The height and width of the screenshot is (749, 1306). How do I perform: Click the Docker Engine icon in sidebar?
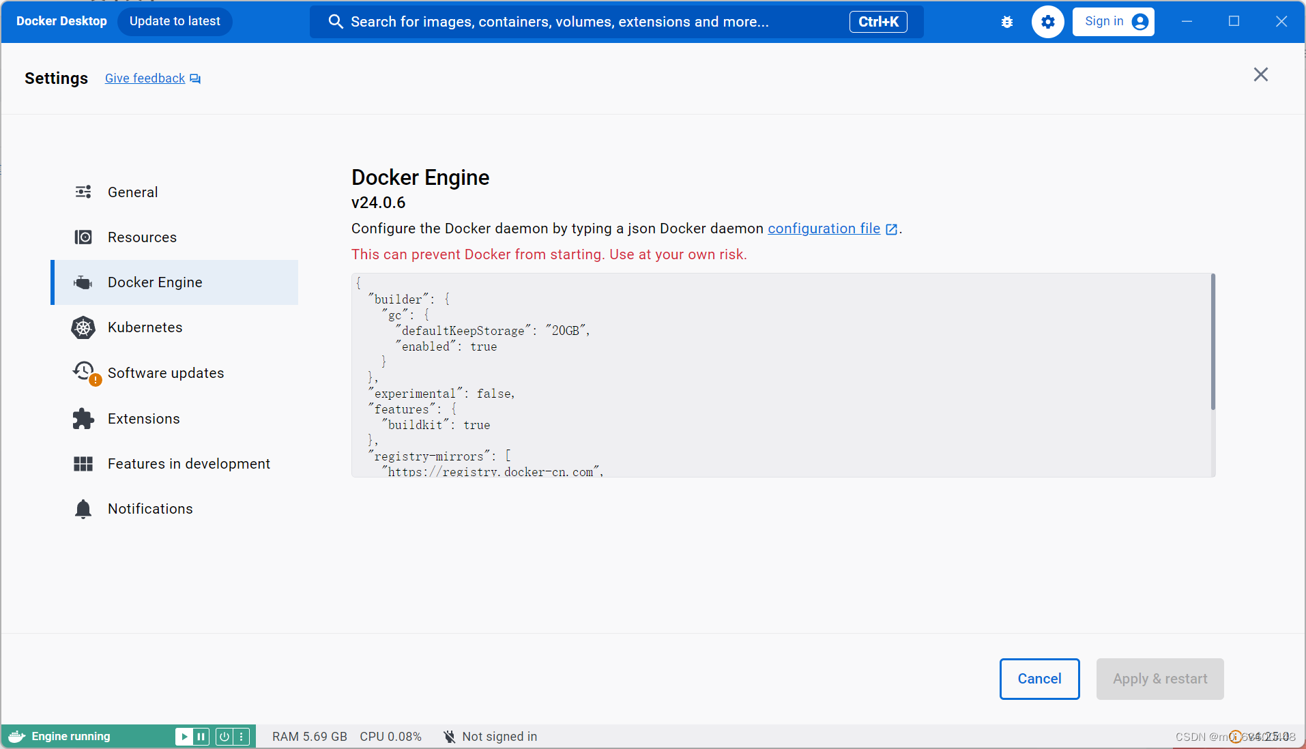(83, 282)
